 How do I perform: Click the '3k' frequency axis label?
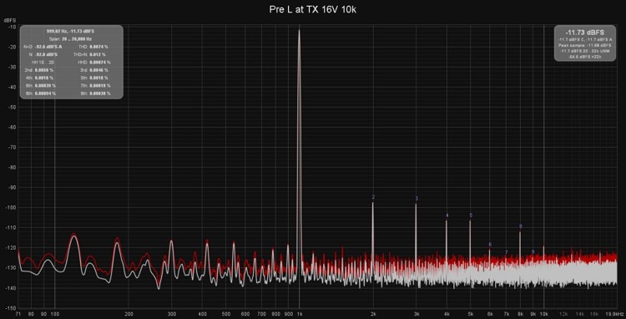coord(416,314)
